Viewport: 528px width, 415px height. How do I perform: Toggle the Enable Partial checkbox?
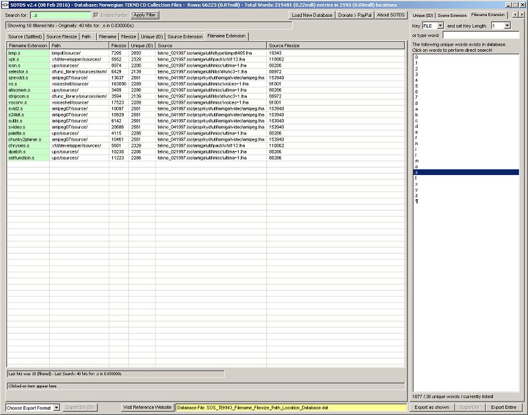(95, 15)
